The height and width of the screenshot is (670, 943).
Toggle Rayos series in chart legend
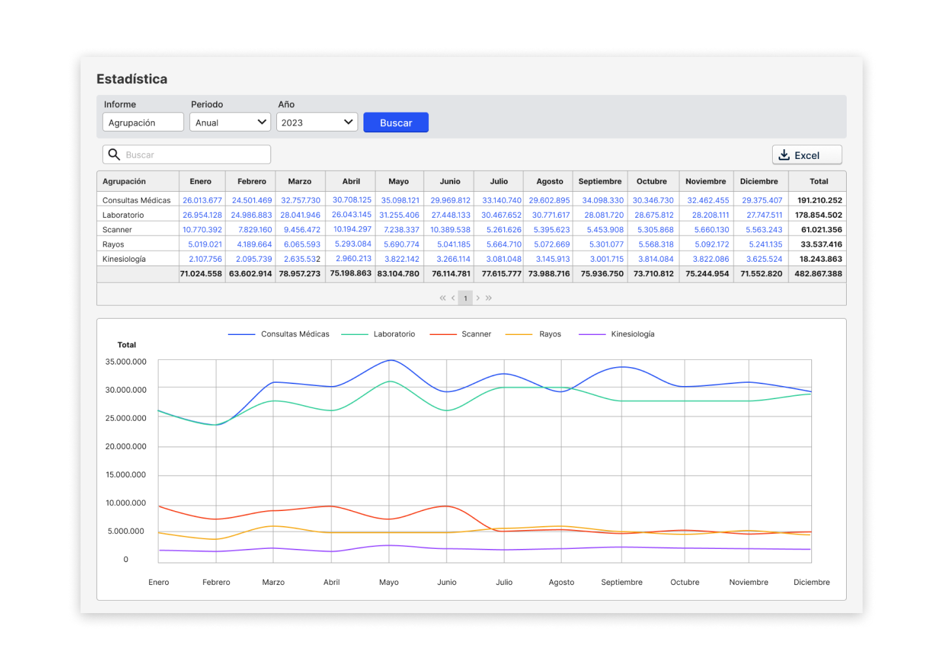(534, 334)
